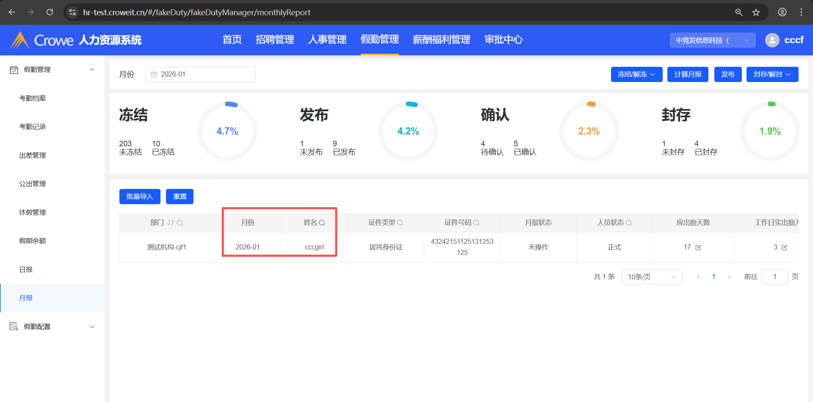The image size is (813, 402).
Task: Click edit icon next to 应出勤天数 value 17
Action: click(698, 248)
